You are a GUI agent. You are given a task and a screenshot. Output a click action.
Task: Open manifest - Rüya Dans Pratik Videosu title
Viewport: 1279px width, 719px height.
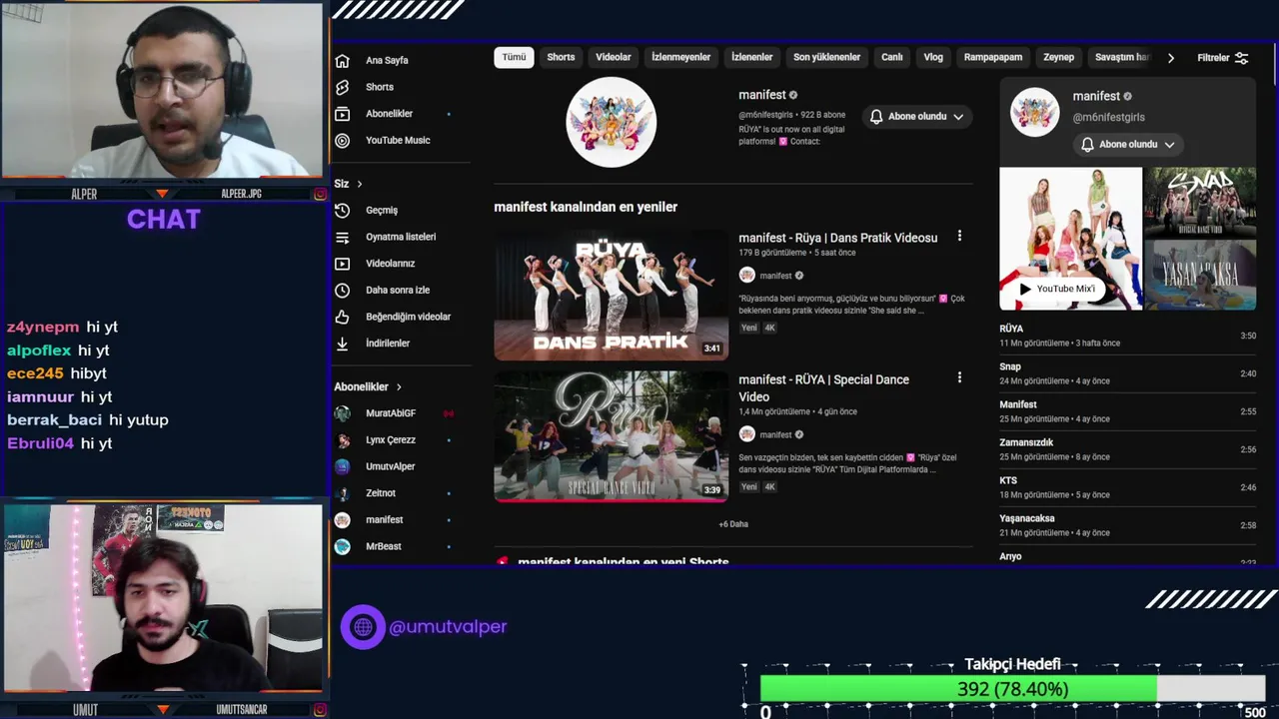837,238
